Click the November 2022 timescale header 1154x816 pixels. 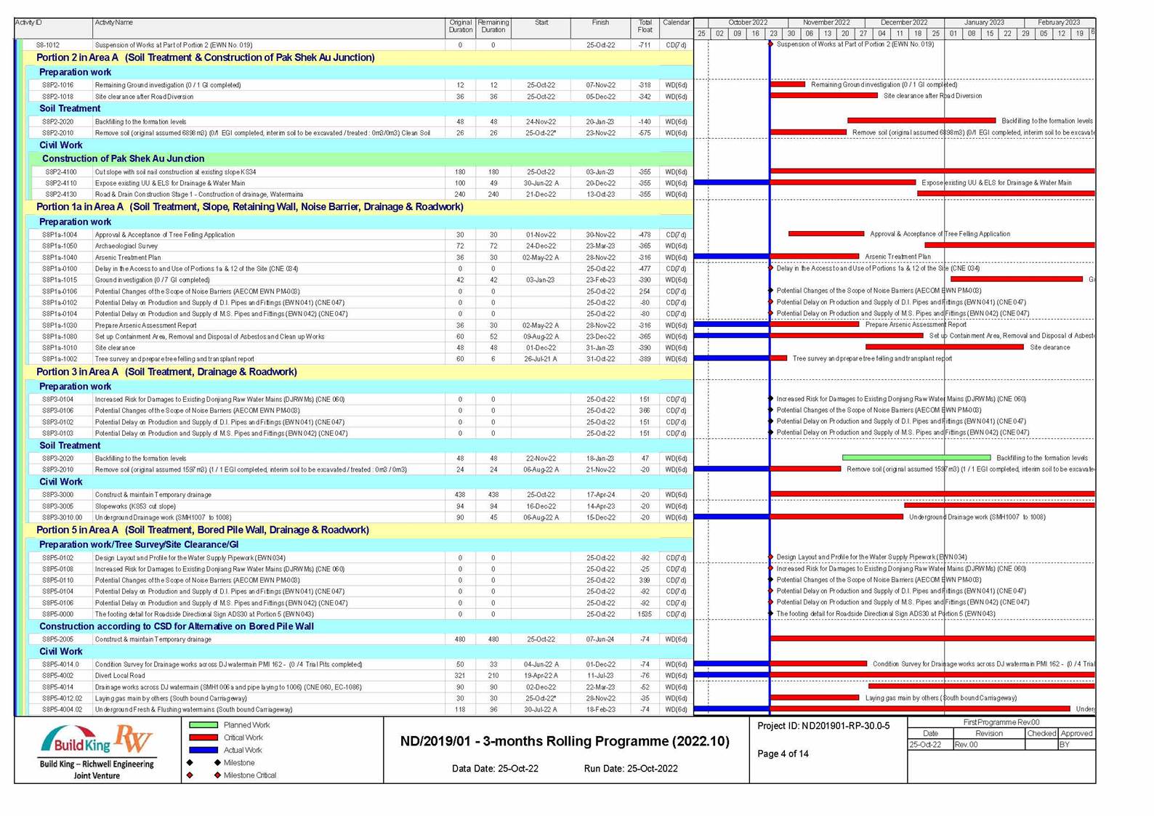point(826,23)
